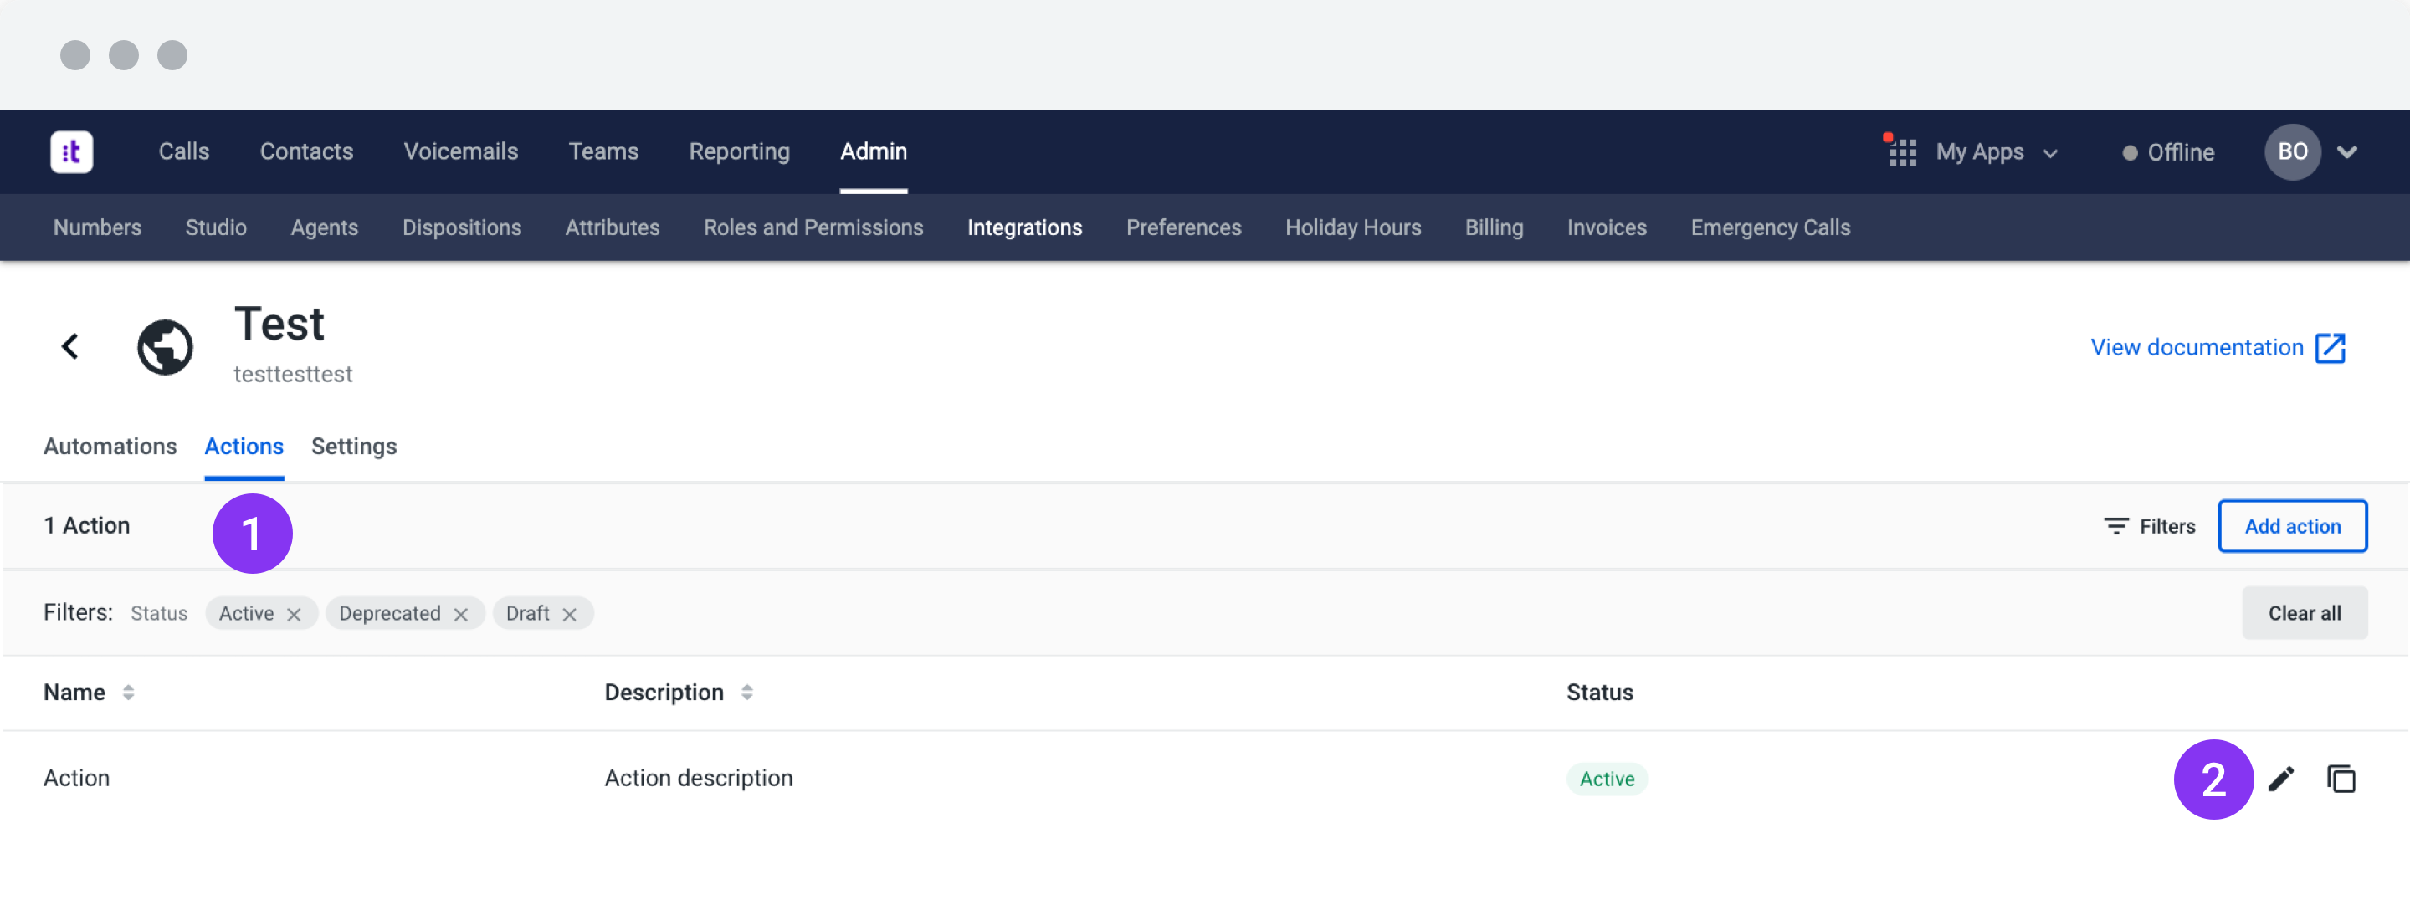Toggle the Offline status indicator
This screenshot has width=2410, height=920.
[x=2167, y=152]
